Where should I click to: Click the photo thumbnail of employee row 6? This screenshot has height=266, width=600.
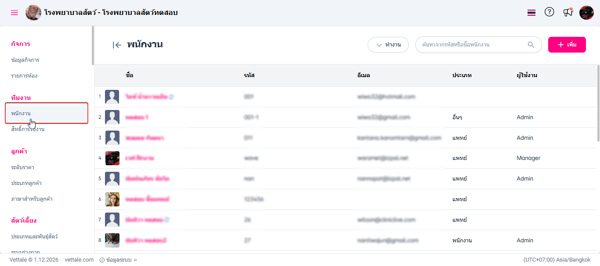(112, 199)
